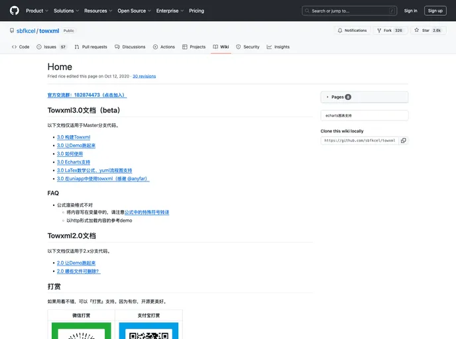Click the wiki clone URL field

point(360,140)
